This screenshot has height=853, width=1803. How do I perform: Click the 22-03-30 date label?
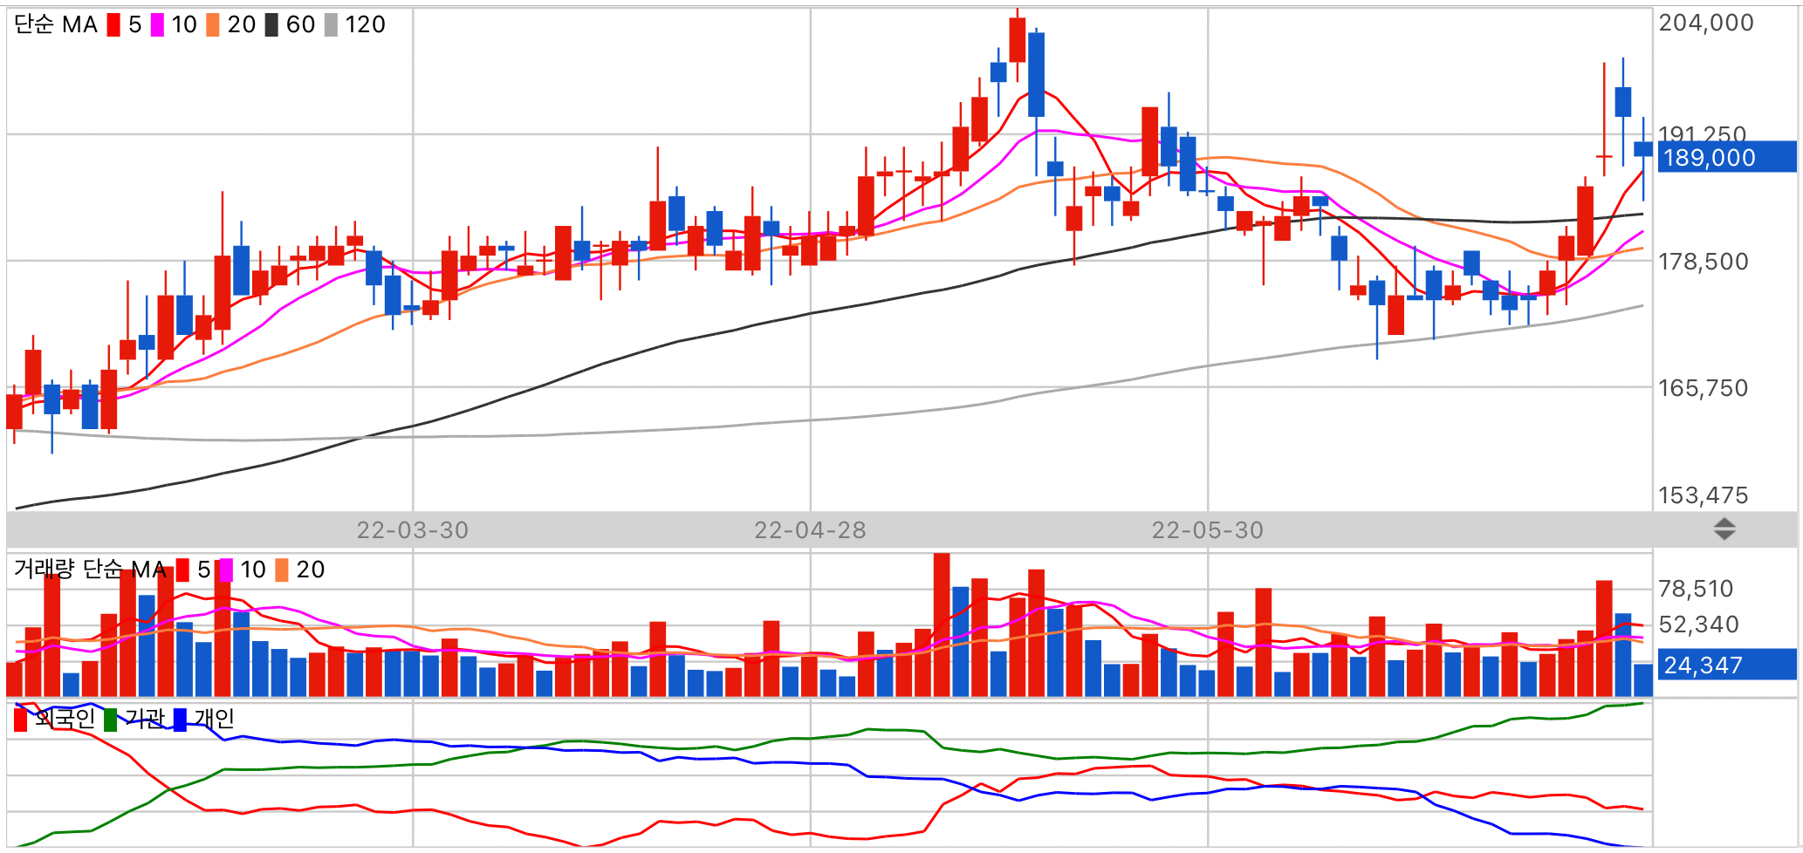[x=413, y=530]
